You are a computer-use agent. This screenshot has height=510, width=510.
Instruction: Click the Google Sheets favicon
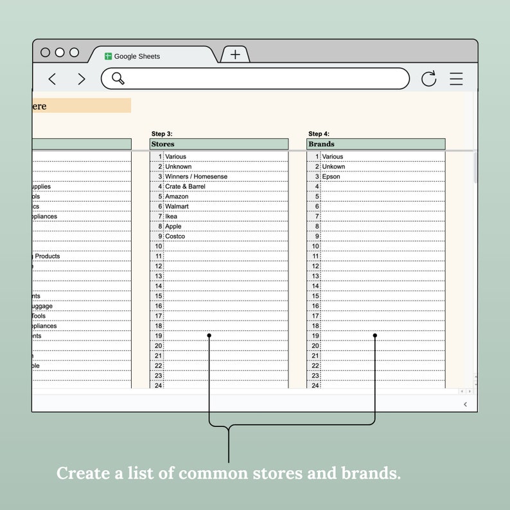108,57
